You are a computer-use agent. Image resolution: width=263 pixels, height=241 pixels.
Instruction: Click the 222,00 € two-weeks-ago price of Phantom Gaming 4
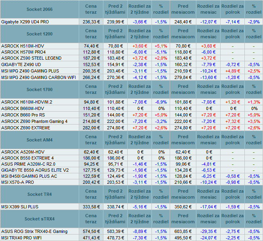(x=116, y=121)
